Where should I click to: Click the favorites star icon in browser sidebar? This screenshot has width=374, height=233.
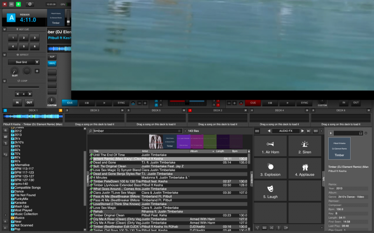pyautogui.click(x=6, y=130)
